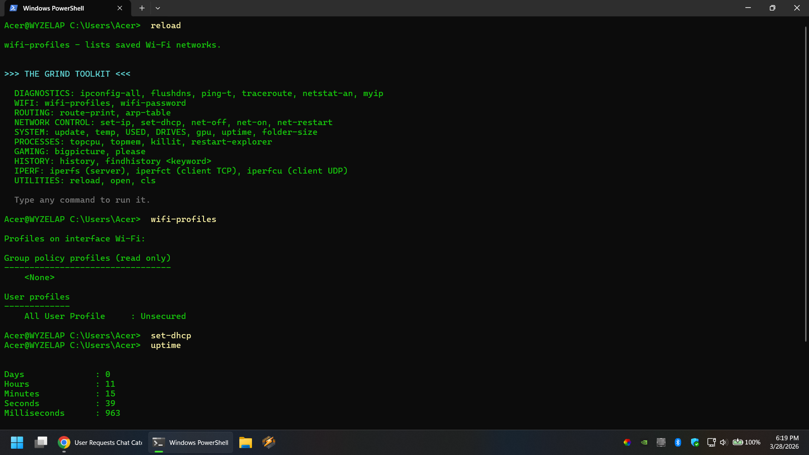This screenshot has width=809, height=455.
Task: Open File Explorer from the taskbar
Action: coord(245,442)
